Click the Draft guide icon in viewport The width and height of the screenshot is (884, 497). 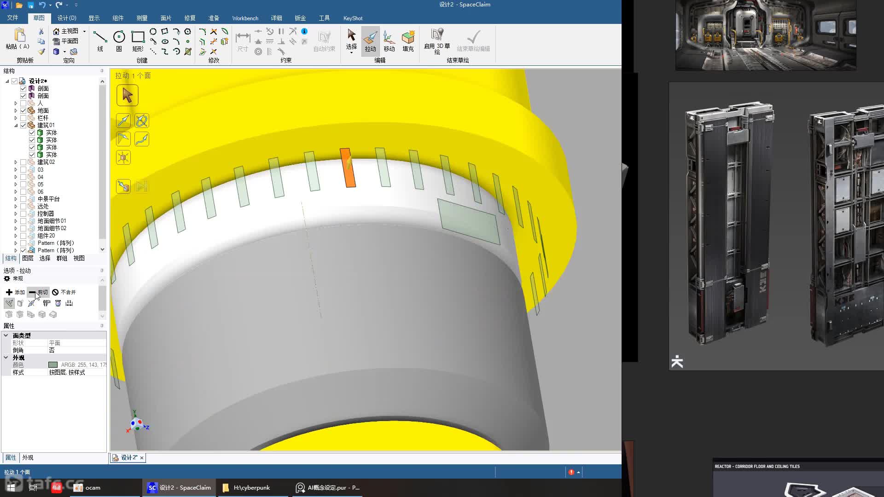[x=123, y=139]
